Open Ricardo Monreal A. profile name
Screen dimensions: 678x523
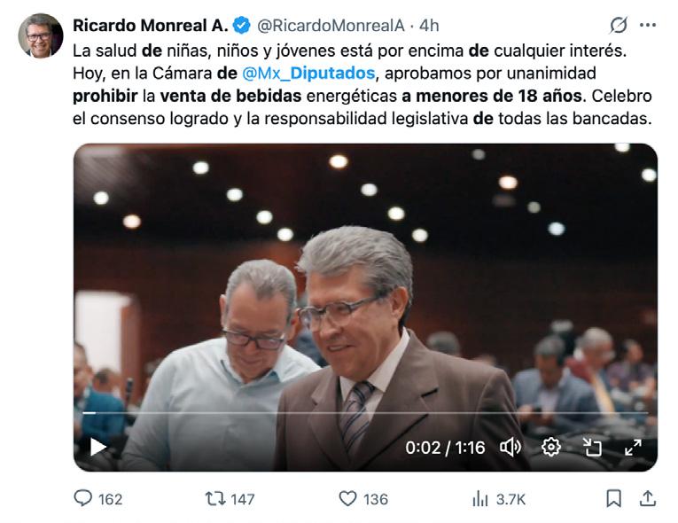150,26
